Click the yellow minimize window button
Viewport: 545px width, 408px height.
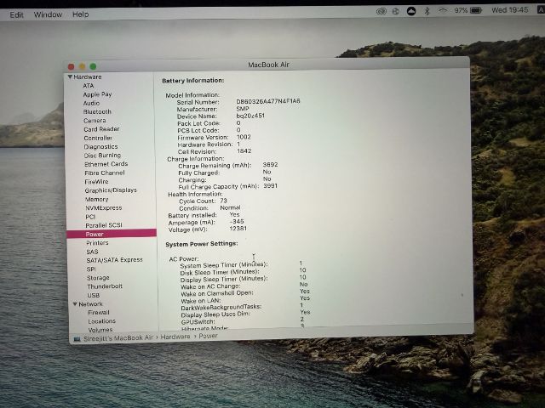coord(82,66)
